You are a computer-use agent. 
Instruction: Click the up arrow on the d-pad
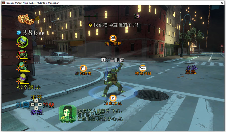point(36,101)
